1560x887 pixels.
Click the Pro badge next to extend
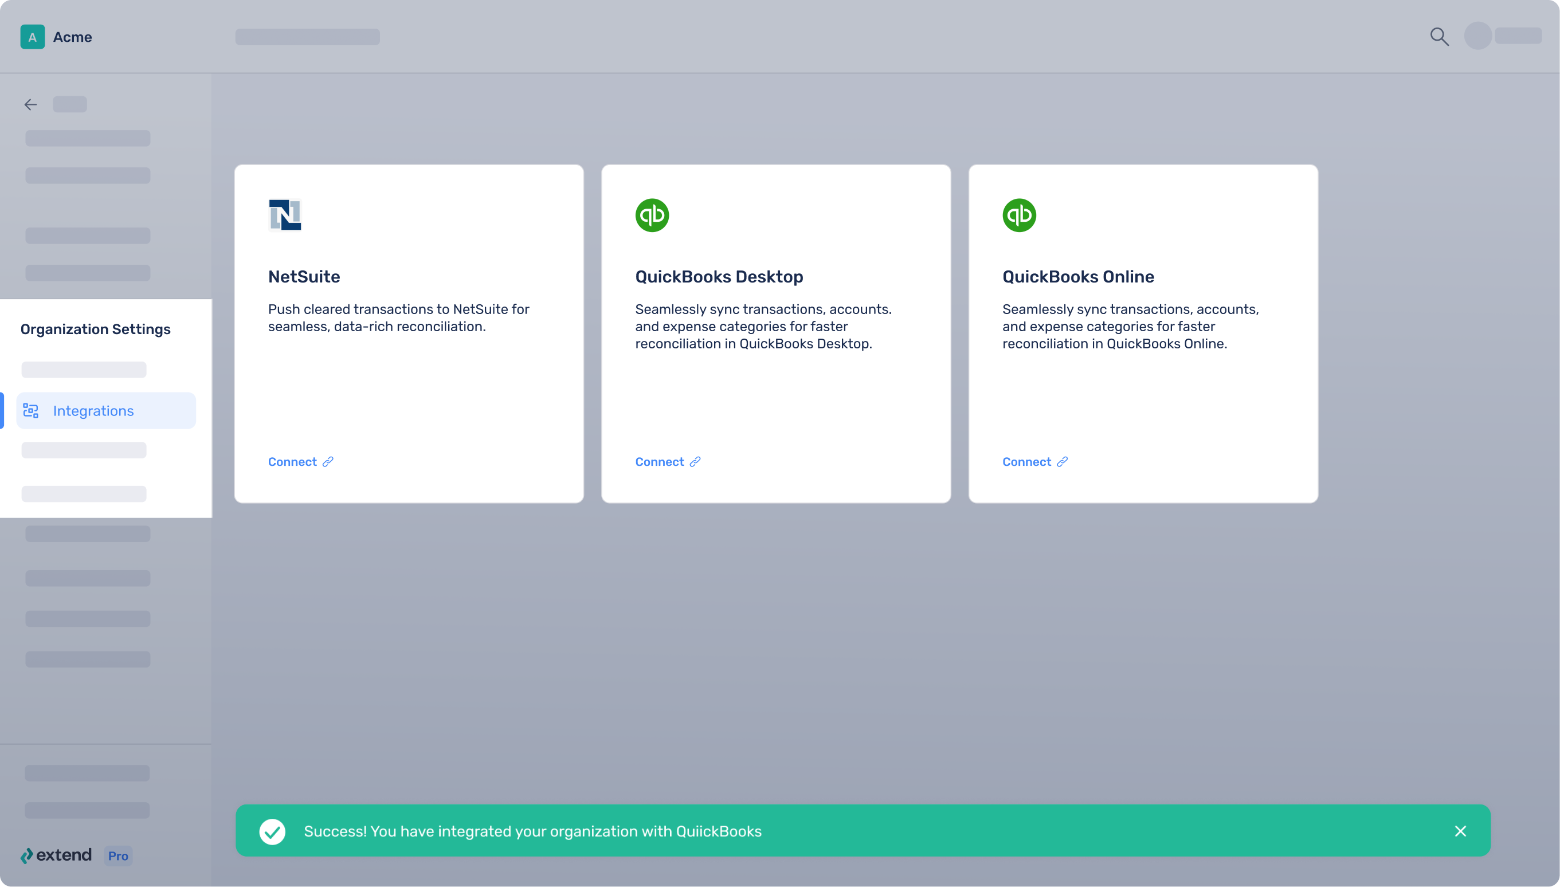tap(118, 855)
